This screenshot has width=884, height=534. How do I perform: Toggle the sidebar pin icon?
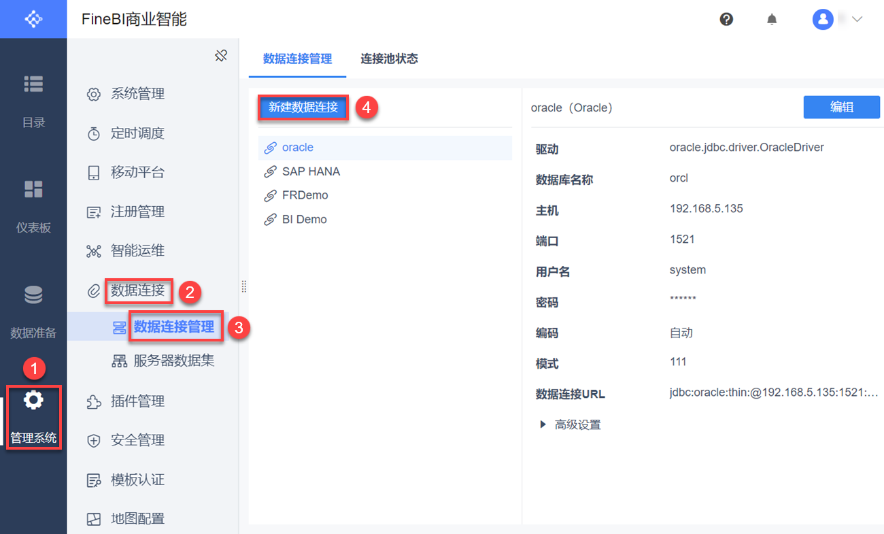tap(221, 56)
